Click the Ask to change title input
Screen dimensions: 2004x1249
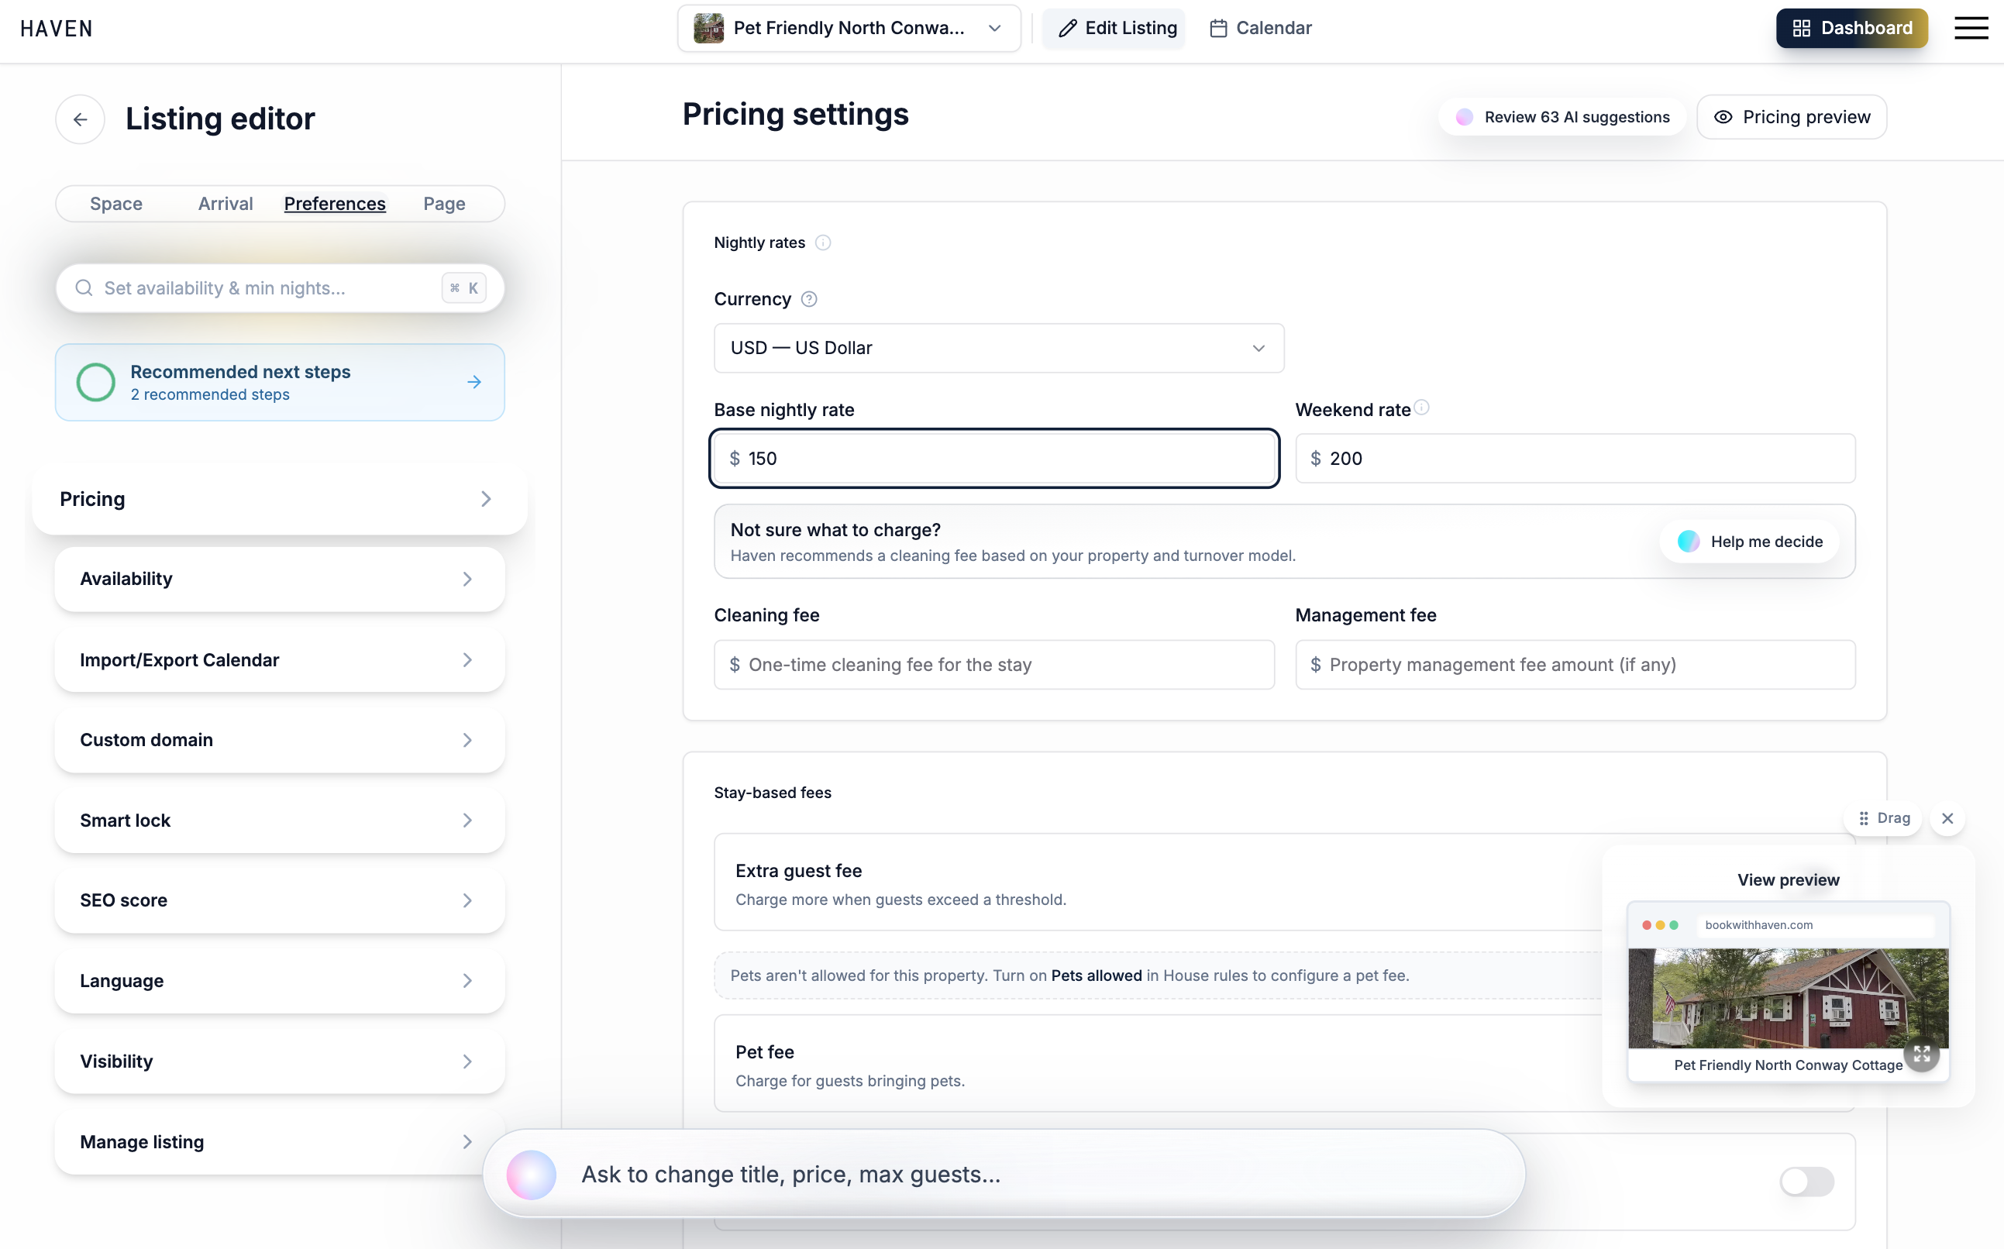(x=1003, y=1174)
